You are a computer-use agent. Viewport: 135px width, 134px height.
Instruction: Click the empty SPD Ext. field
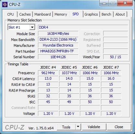(116, 51)
